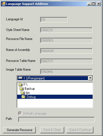Click the Save & Continue button

[80, 130]
